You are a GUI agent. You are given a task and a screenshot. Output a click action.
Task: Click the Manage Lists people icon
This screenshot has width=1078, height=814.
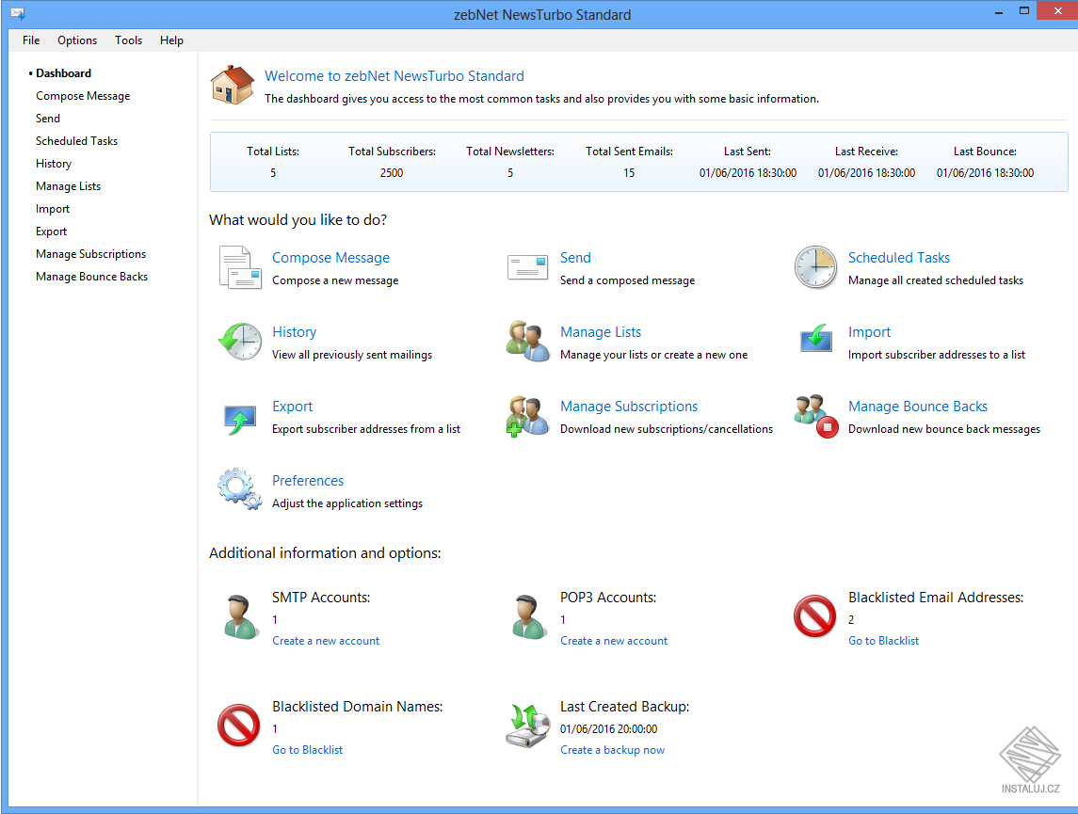(x=527, y=342)
